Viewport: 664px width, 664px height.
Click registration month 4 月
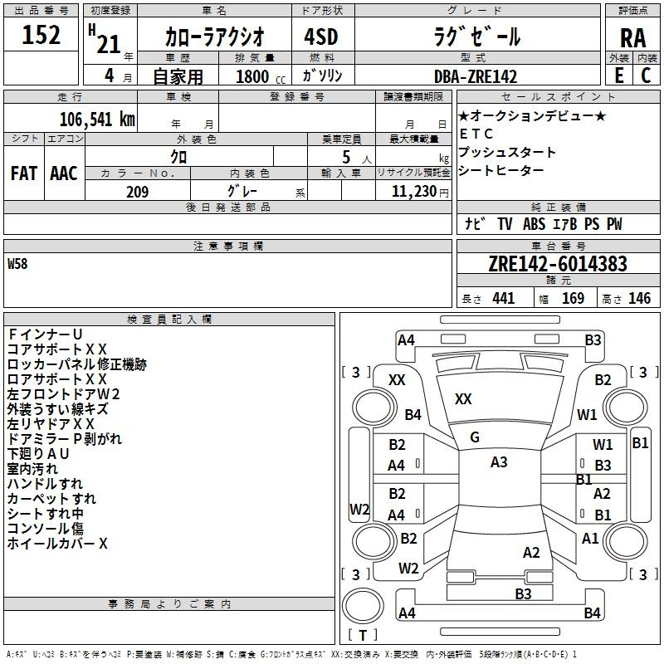point(118,76)
